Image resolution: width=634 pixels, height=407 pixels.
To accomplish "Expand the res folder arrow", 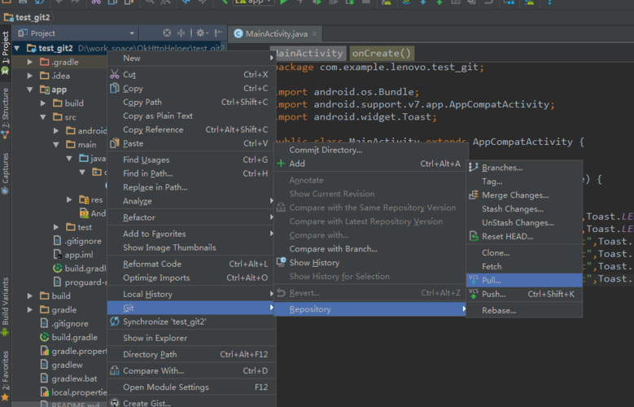I will pos(69,200).
